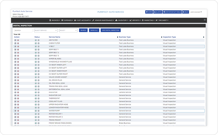Sort by Inspection Type column arrows
This screenshot has width=218, height=135.
pos(204,37)
